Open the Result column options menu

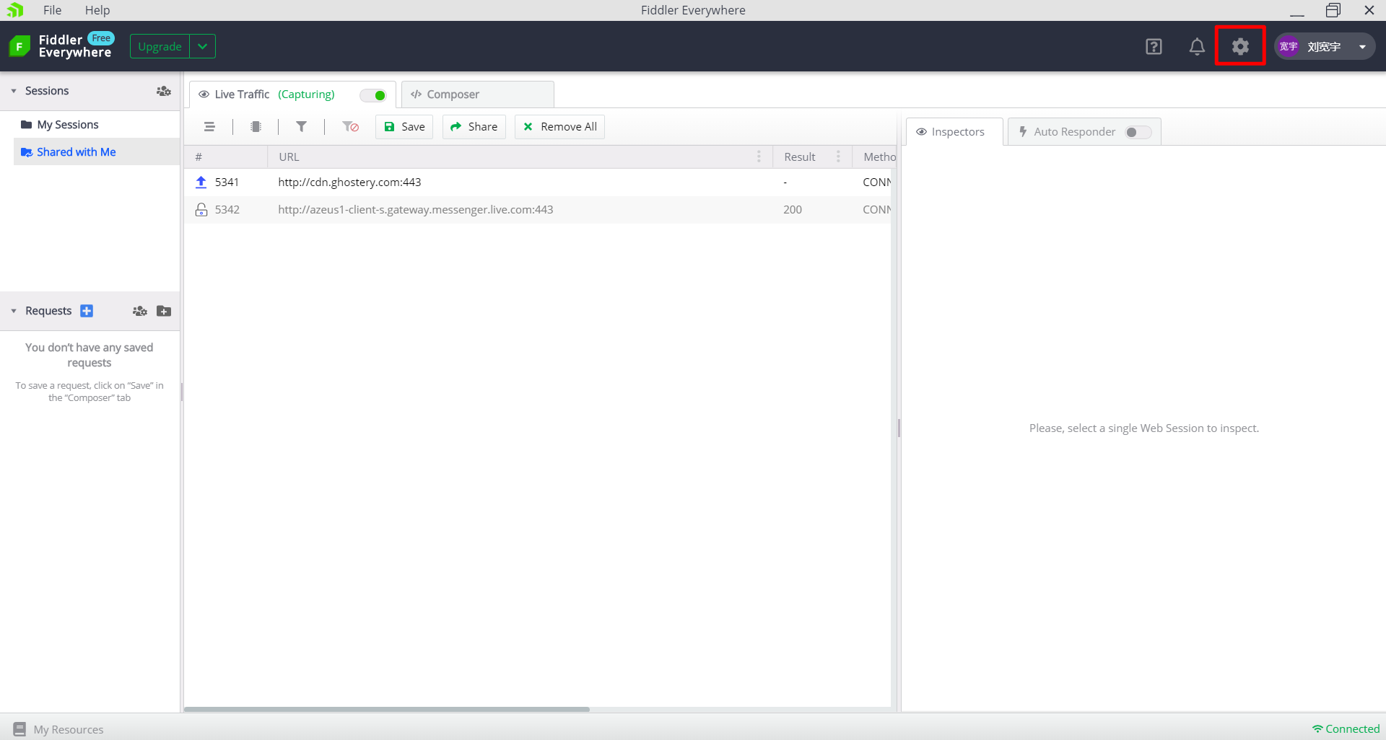838,157
